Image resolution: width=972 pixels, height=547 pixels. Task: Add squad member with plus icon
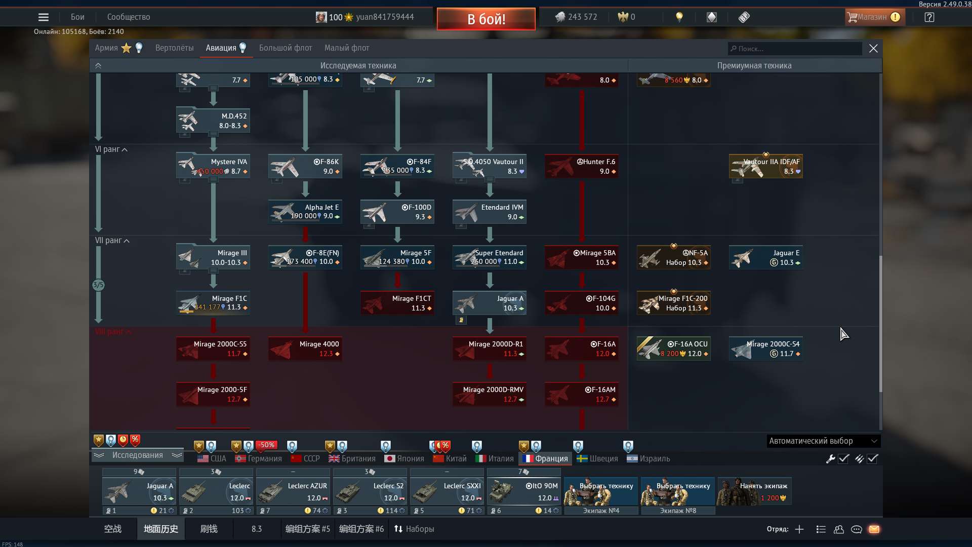799,529
